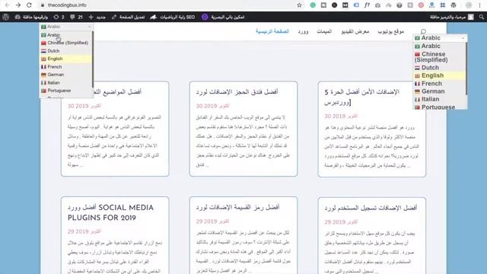Open the YouTube site nav menu item
This screenshot has width=487, height=274.
(390, 31)
